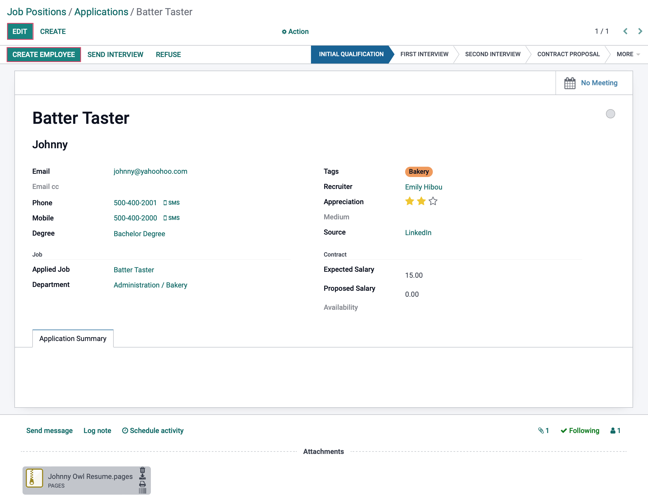Click the CREATE EMPLOYEE button
The width and height of the screenshot is (648, 499).
pos(43,55)
